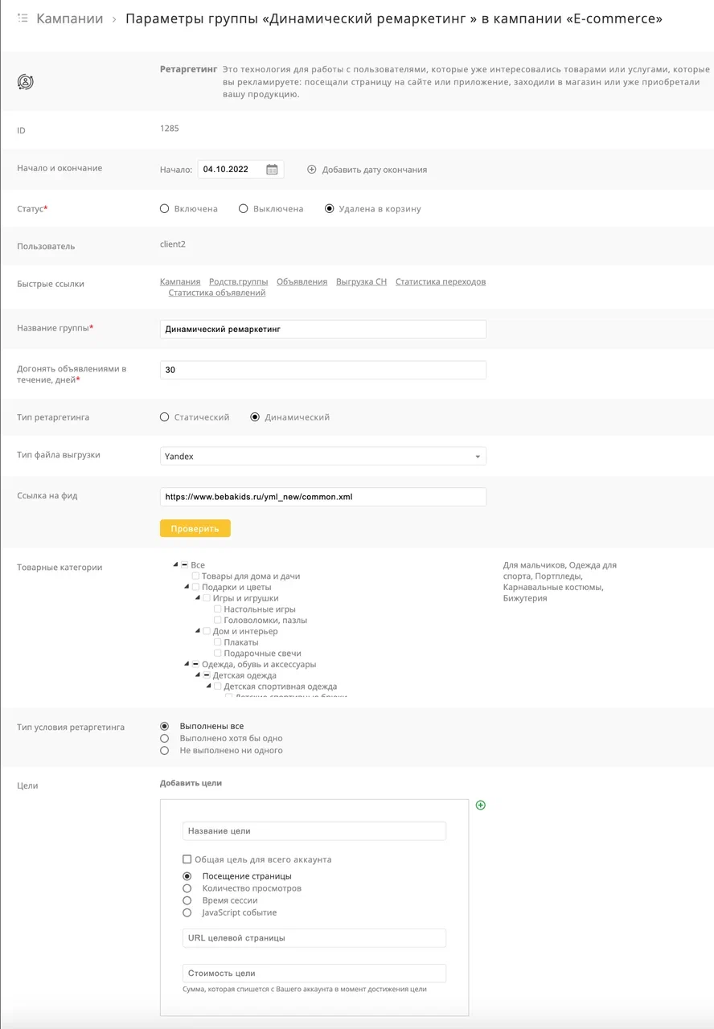Check Плакаты category
Image resolution: width=714 pixels, height=1029 pixels.
point(218,642)
